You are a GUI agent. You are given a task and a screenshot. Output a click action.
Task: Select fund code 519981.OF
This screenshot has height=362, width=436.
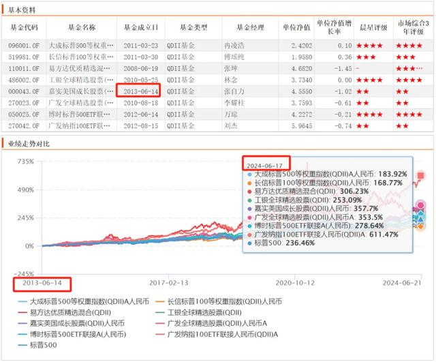tap(24, 57)
